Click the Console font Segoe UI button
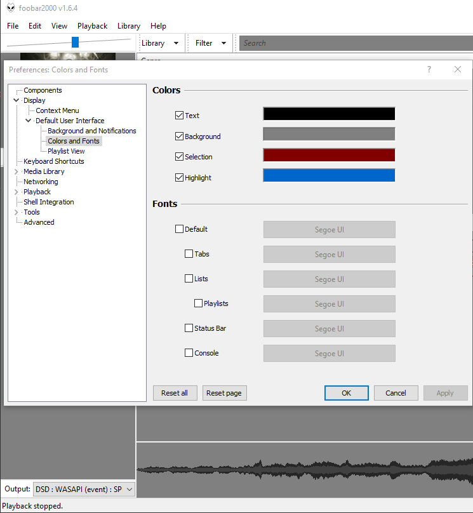The height and width of the screenshot is (513, 473). click(330, 354)
